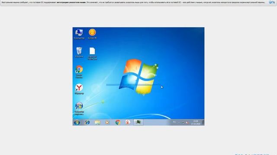Select the blank text file icon
Viewport: 277px width, 155px height.
click(92, 53)
